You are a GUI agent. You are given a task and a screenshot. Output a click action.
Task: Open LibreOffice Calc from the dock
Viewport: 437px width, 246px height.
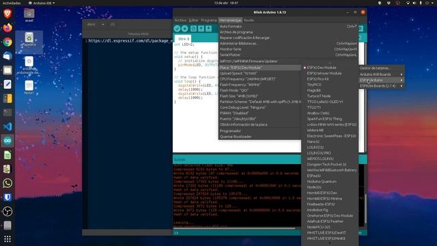pos(8,155)
